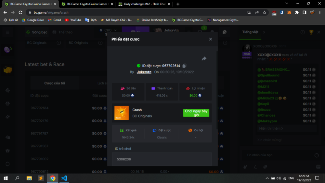Expand the Tiếng việt chat language selector

pyautogui.click(x=253, y=32)
